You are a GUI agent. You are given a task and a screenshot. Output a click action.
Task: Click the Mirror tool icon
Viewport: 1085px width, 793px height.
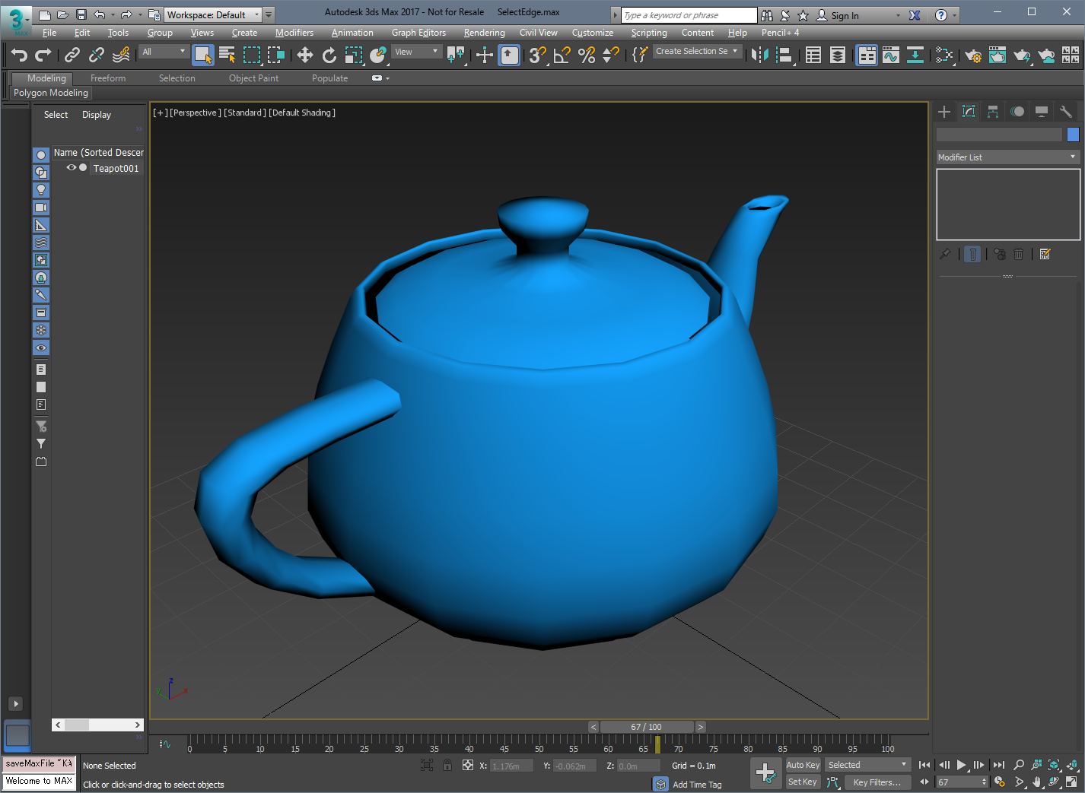coord(759,55)
